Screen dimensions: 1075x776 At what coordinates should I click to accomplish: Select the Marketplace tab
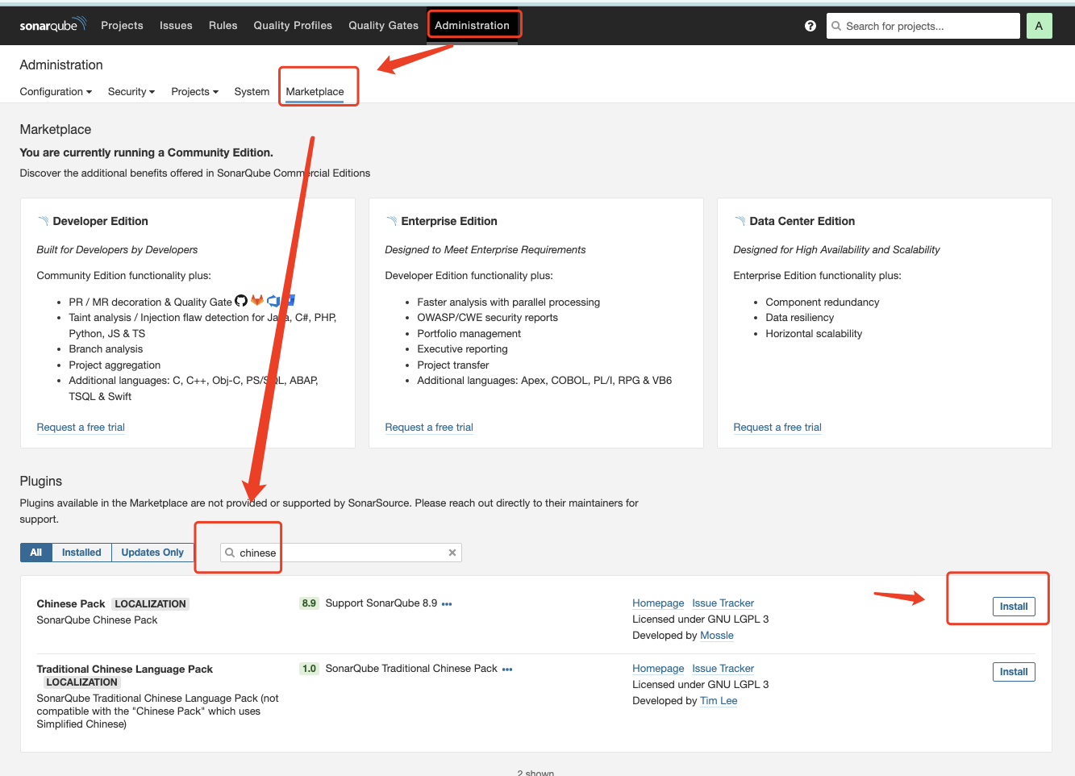pyautogui.click(x=315, y=91)
